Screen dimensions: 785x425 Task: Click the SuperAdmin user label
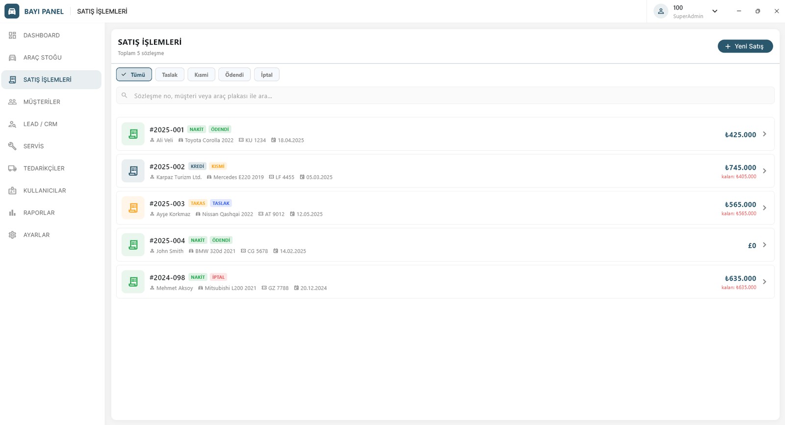pyautogui.click(x=688, y=16)
